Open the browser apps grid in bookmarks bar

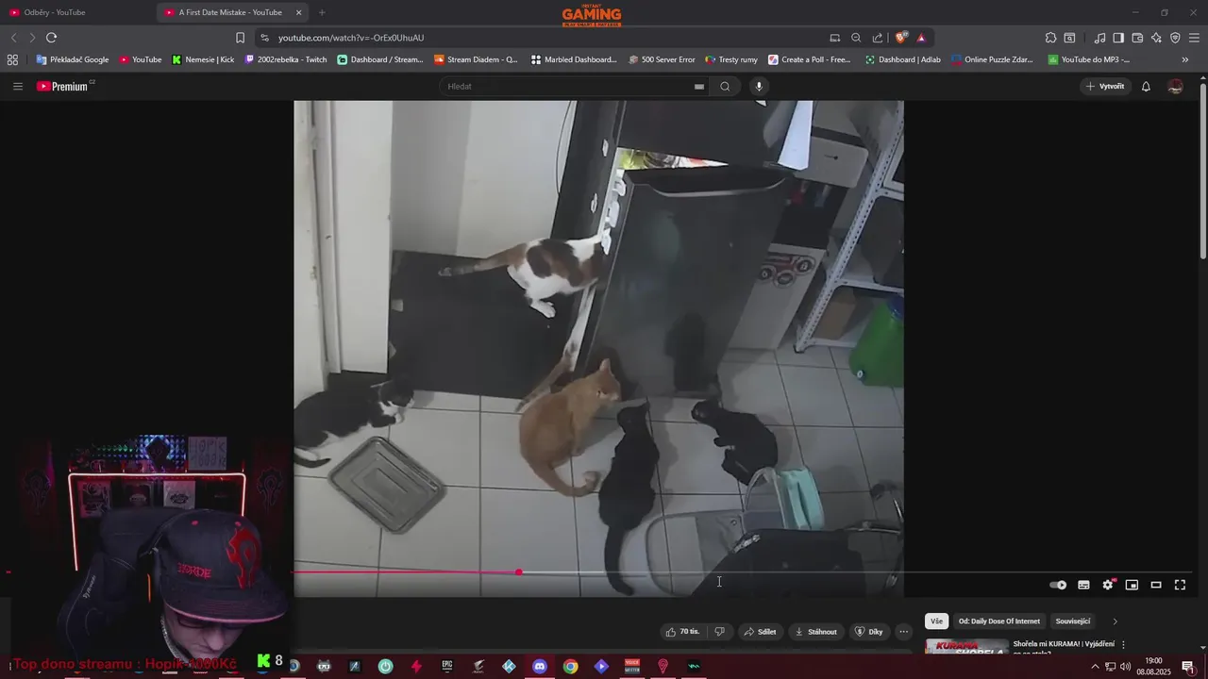click(12, 59)
